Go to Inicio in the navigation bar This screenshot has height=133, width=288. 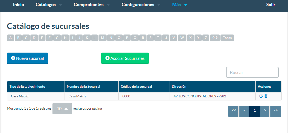coord(18,5)
